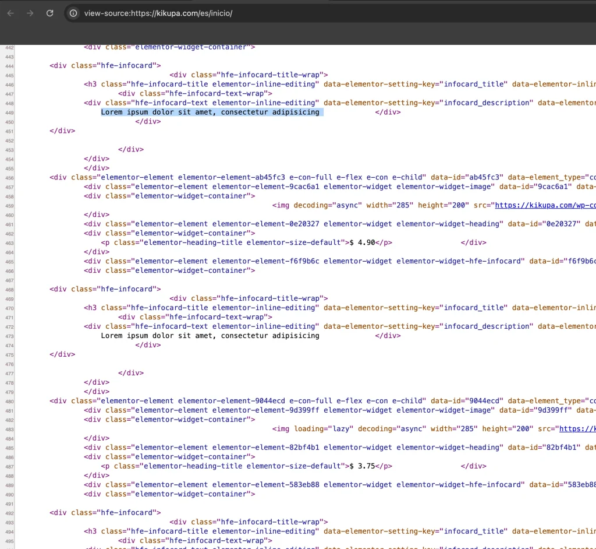The image size is (596, 549).
Task: Click the hfe-infocard-text-wrap div on line 471
Action: (x=196, y=317)
